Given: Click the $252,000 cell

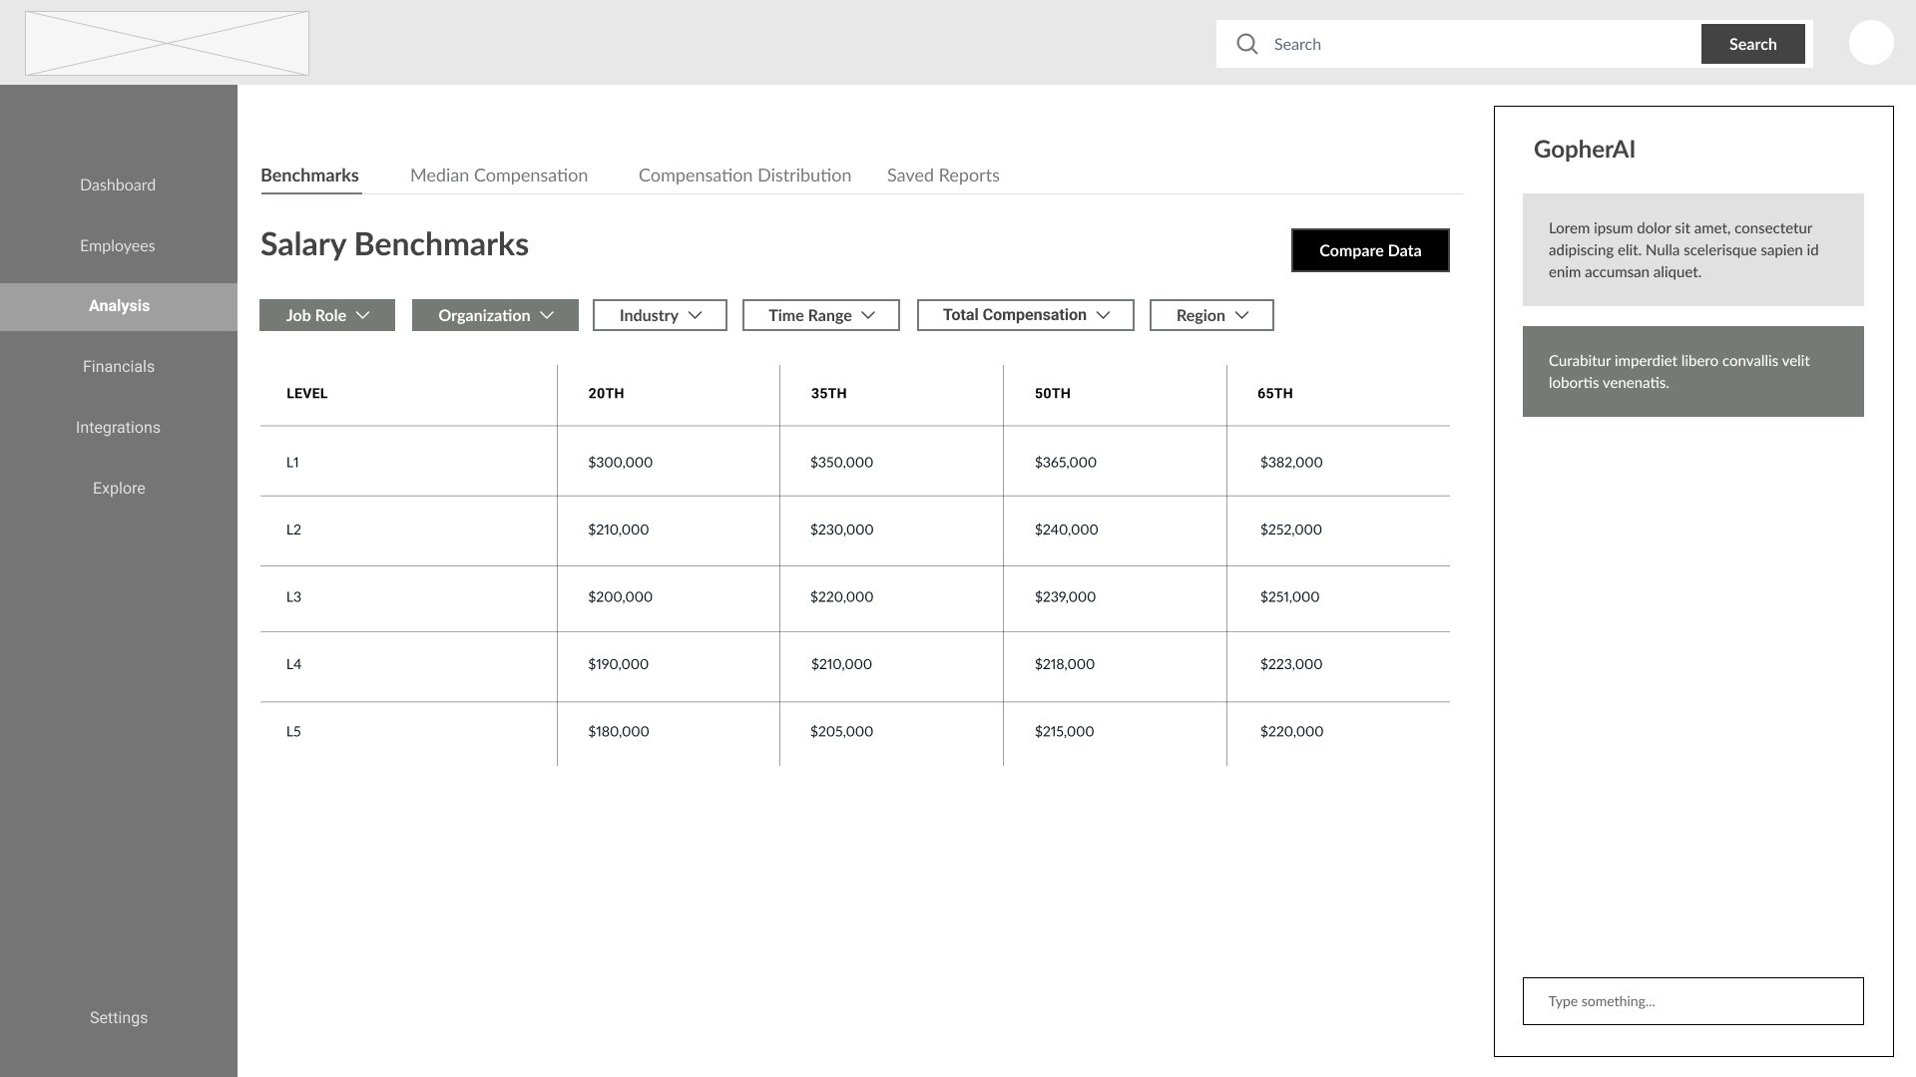Looking at the screenshot, I should coord(1290,530).
